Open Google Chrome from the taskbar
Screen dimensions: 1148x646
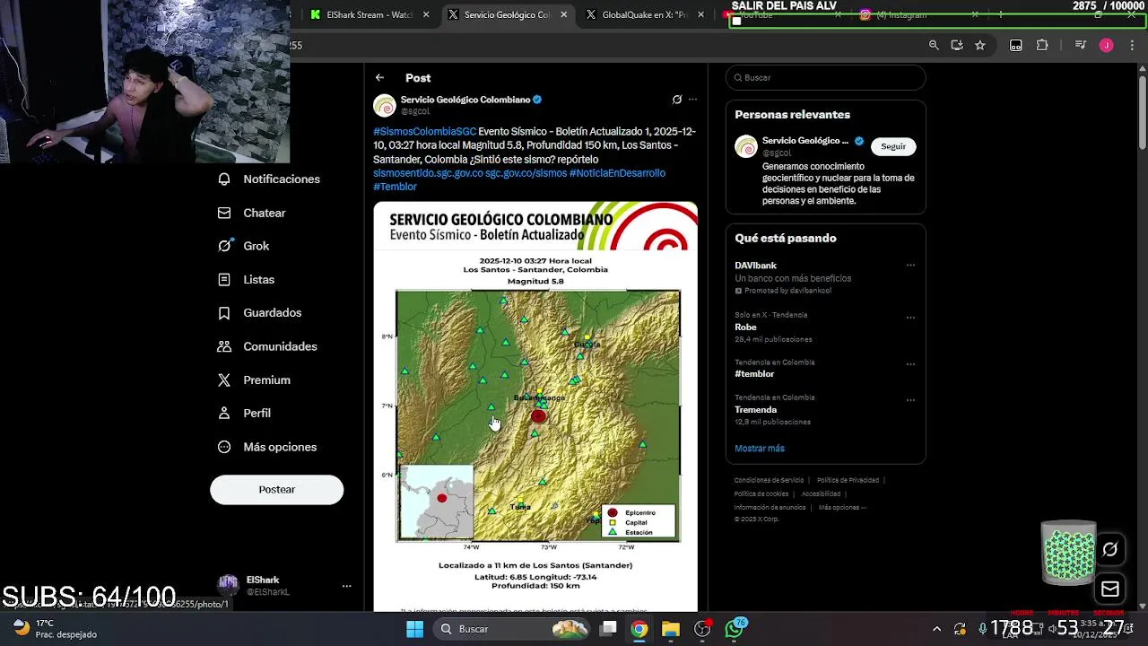click(639, 629)
